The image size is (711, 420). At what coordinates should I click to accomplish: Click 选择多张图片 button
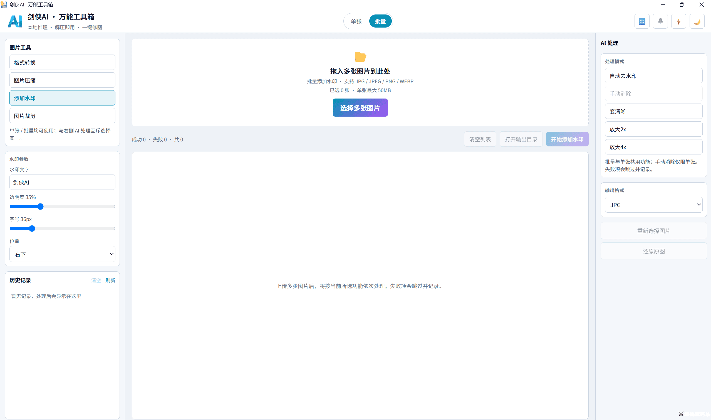[360, 107]
